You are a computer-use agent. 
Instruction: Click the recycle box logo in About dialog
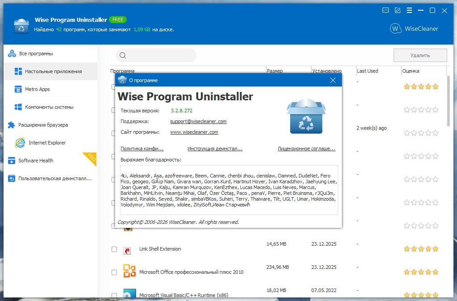[x=306, y=116]
